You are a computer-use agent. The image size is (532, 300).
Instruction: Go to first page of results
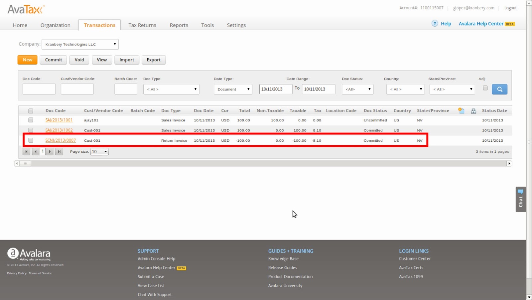tap(26, 152)
